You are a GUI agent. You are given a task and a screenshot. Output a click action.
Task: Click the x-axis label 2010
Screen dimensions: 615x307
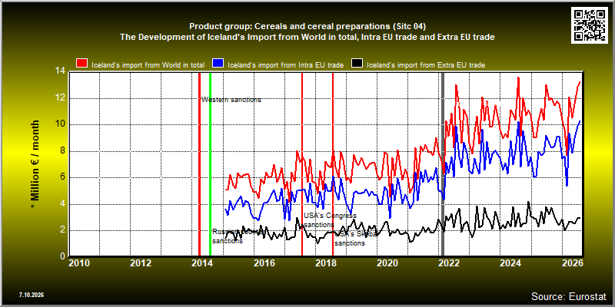coord(79,262)
